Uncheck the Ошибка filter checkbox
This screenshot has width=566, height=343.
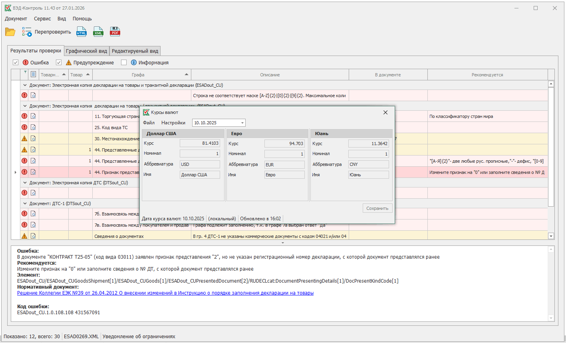pos(16,62)
